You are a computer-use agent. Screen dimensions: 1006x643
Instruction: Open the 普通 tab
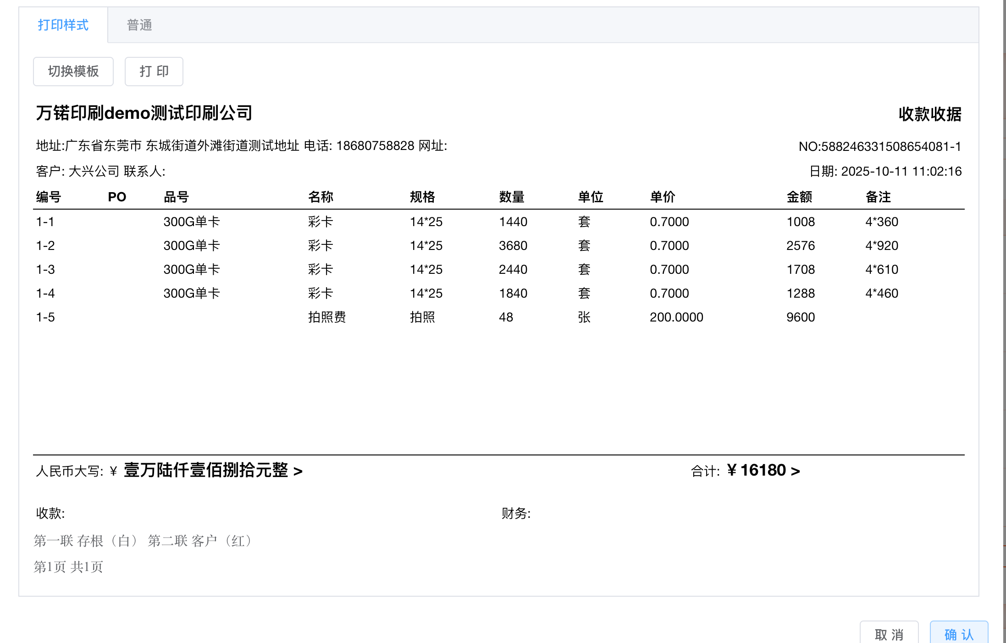click(139, 25)
